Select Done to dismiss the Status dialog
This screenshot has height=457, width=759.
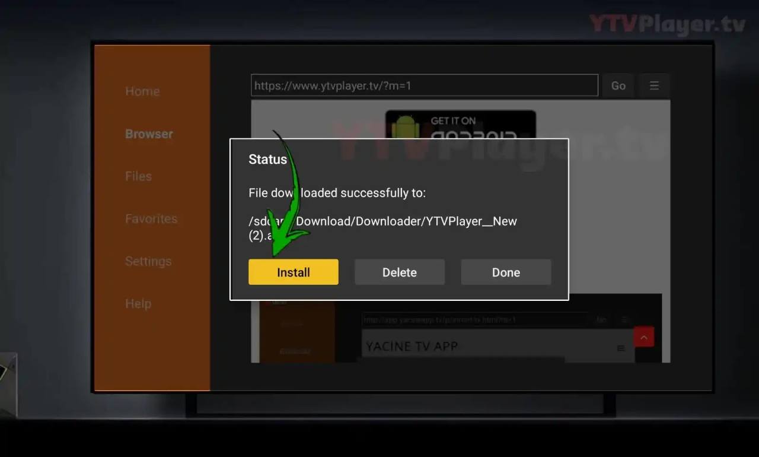[505, 272]
